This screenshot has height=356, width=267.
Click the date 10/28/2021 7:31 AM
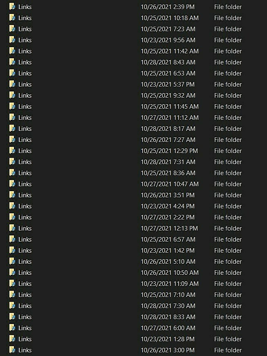(168, 162)
